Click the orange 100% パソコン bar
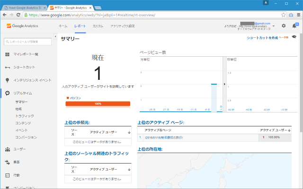Image resolution: width=303 pixels, height=189 pixels. pos(98,103)
